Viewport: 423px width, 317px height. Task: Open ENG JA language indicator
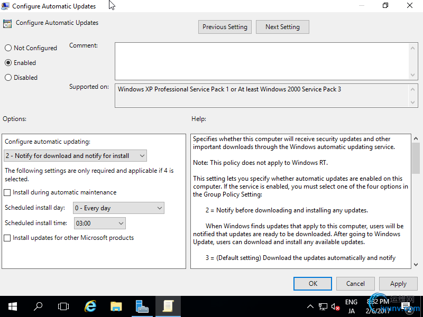click(x=351, y=306)
